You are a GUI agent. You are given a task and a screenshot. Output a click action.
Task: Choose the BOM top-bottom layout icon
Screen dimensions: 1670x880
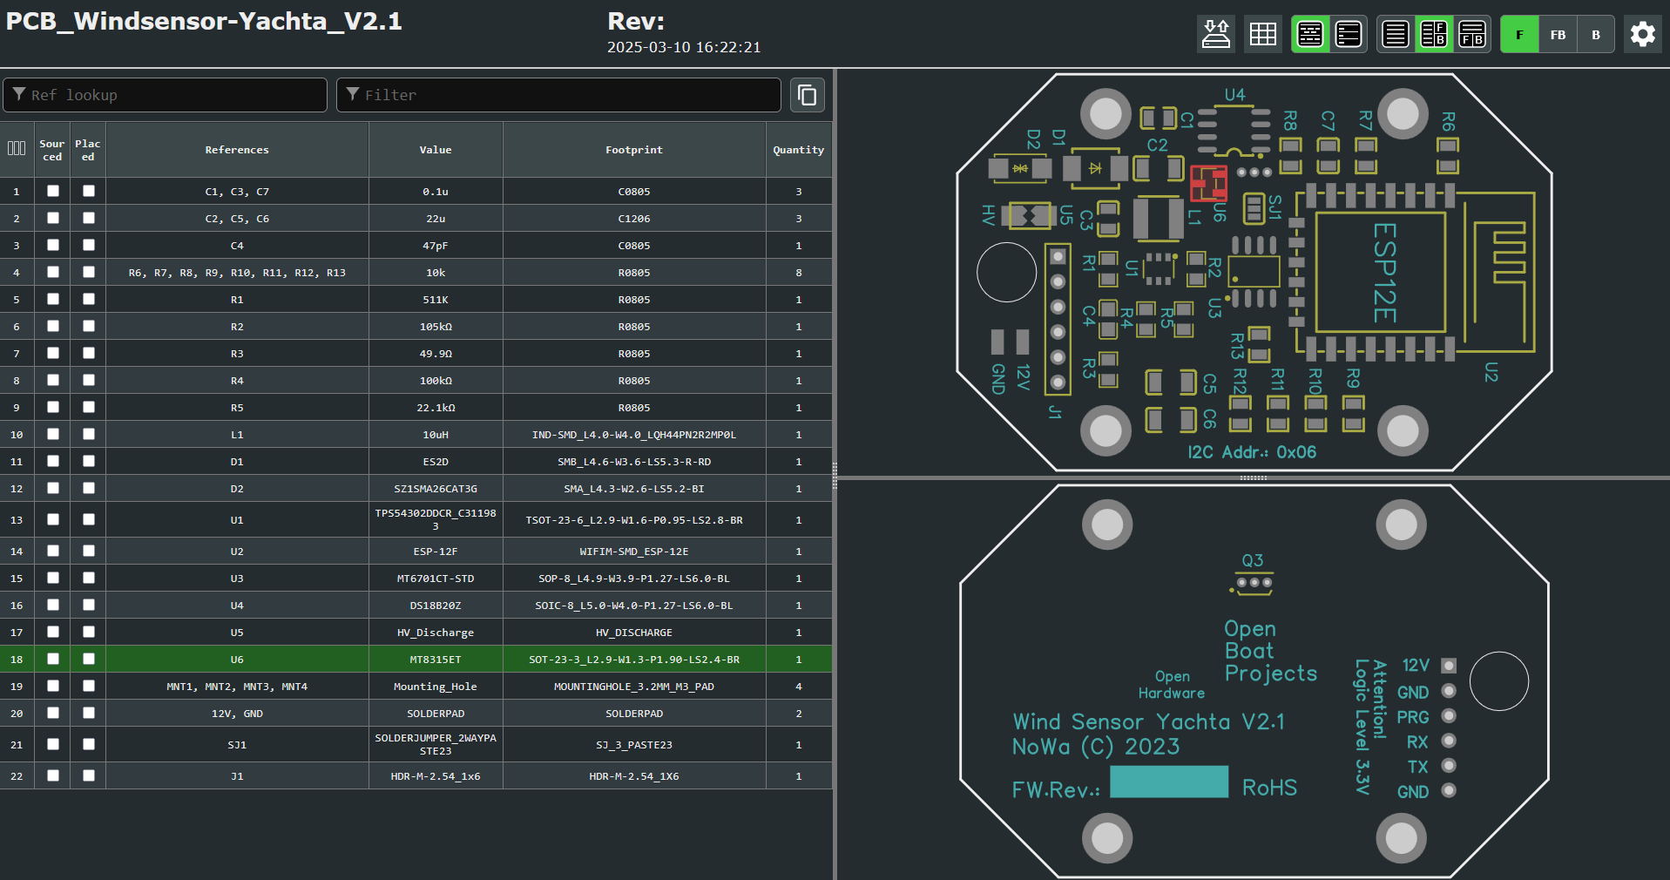coord(1472,35)
